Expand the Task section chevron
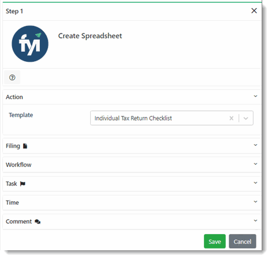 point(255,183)
